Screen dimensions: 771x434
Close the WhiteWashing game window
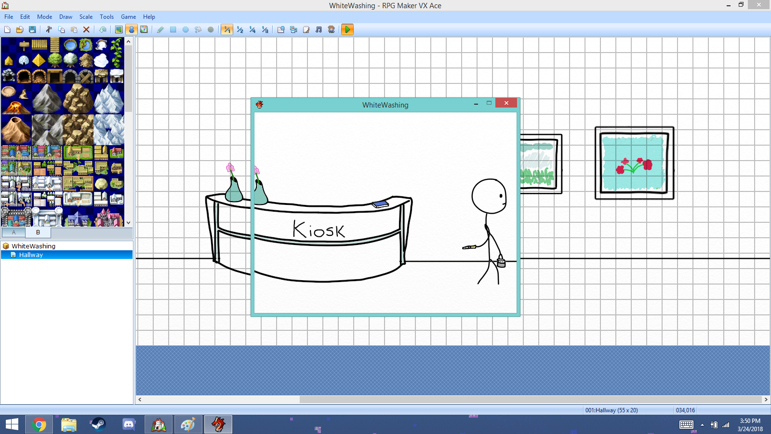[506, 103]
